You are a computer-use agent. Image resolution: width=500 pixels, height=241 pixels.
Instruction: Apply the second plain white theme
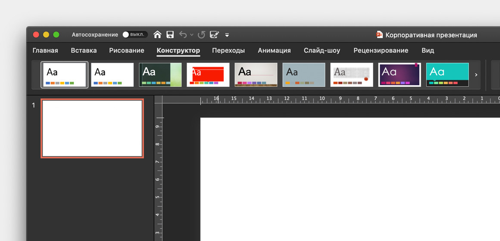pos(112,75)
